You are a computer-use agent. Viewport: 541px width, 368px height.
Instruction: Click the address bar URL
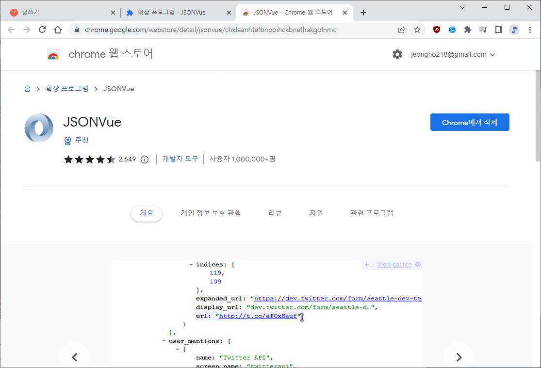coord(211,30)
